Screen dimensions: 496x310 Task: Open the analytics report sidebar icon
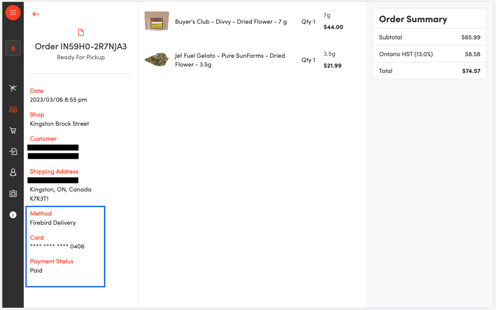13,151
